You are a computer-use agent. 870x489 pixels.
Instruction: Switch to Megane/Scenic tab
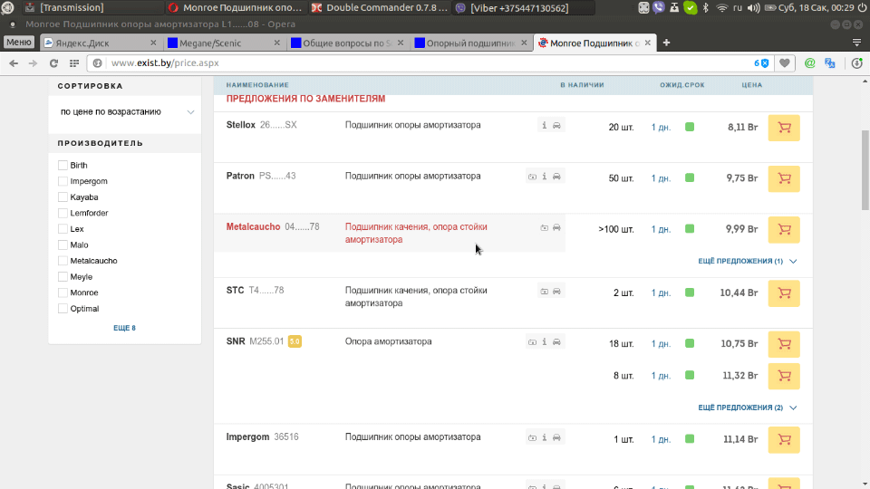pos(224,43)
